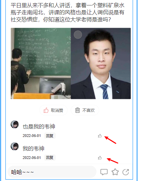Image resolution: width=155 pixels, height=181 pixels.
Task: Toggle 取消赞 to unlike the post
Action: click(x=53, y=110)
